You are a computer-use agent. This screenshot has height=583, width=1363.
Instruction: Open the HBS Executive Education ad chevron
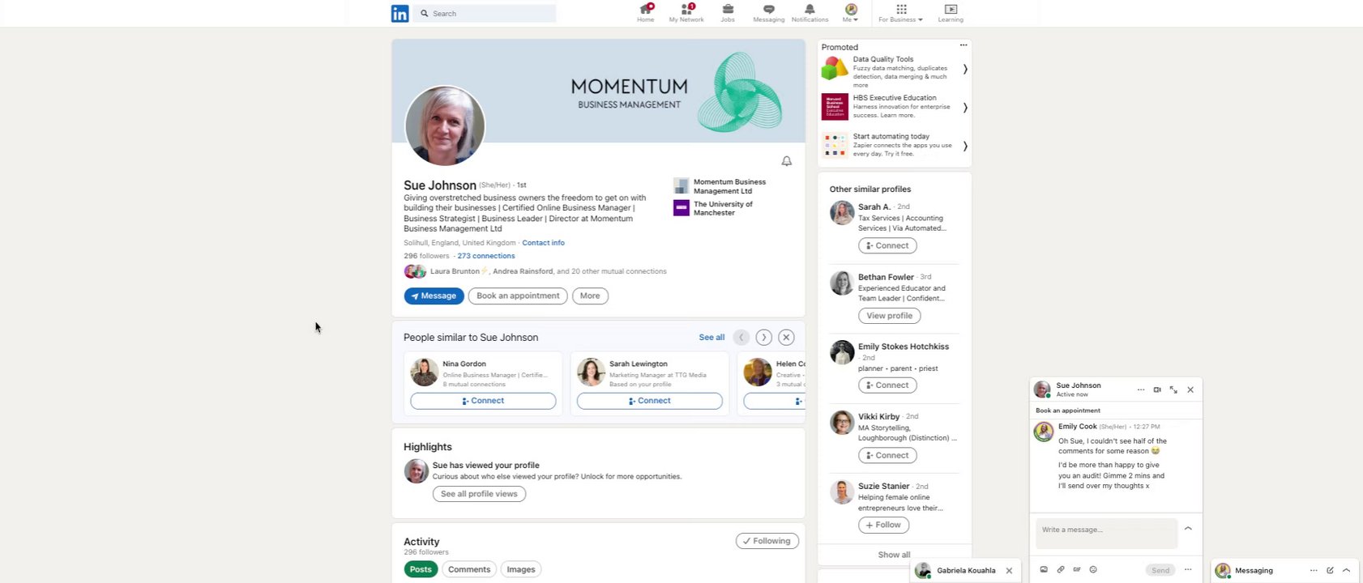point(964,107)
